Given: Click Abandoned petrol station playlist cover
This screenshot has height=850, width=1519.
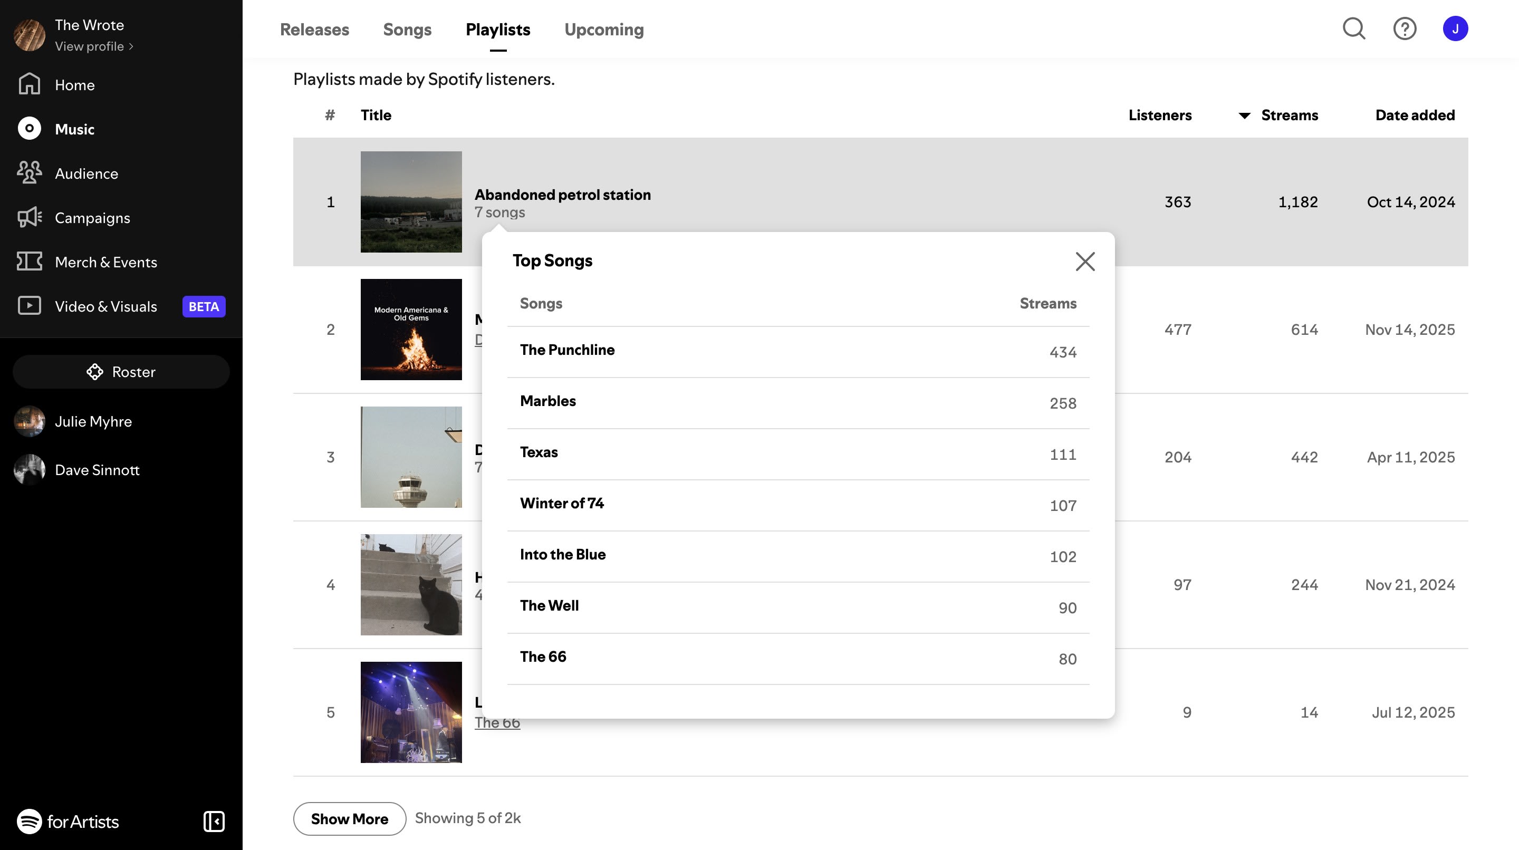Looking at the screenshot, I should click(411, 201).
